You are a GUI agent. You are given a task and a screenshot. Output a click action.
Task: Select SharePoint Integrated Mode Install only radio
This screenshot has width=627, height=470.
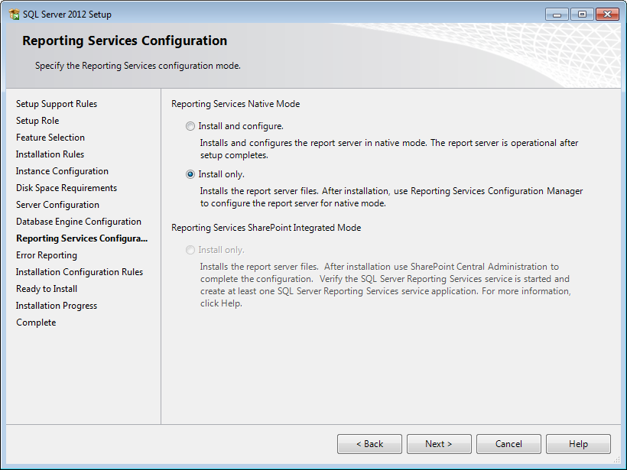click(x=190, y=250)
